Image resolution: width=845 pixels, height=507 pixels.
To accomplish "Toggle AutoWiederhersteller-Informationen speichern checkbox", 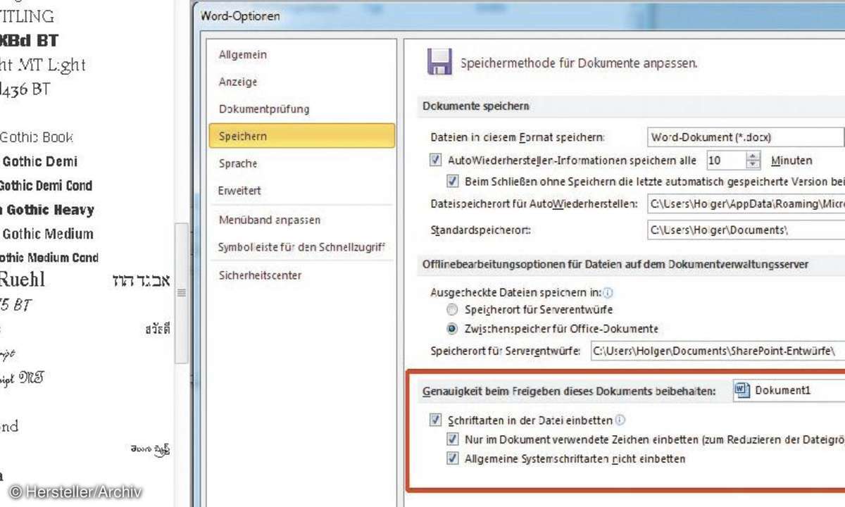I will 436,161.
